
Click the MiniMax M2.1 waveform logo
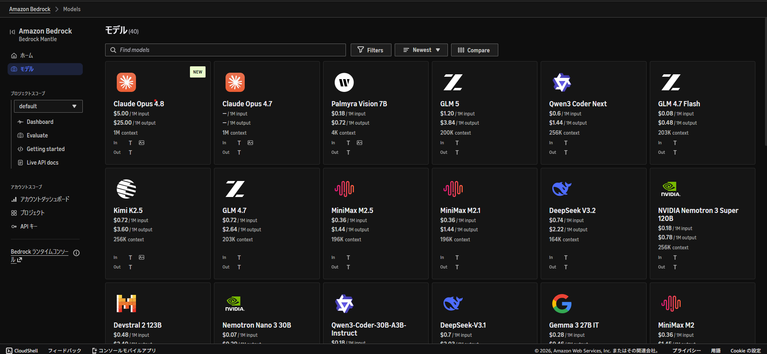453,189
